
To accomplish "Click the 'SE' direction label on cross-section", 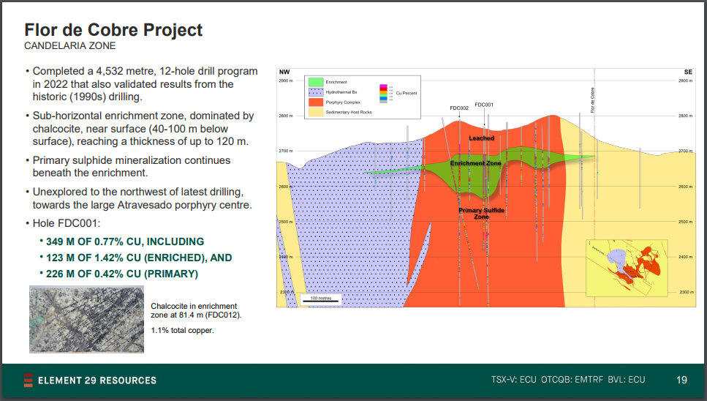I will [x=688, y=72].
